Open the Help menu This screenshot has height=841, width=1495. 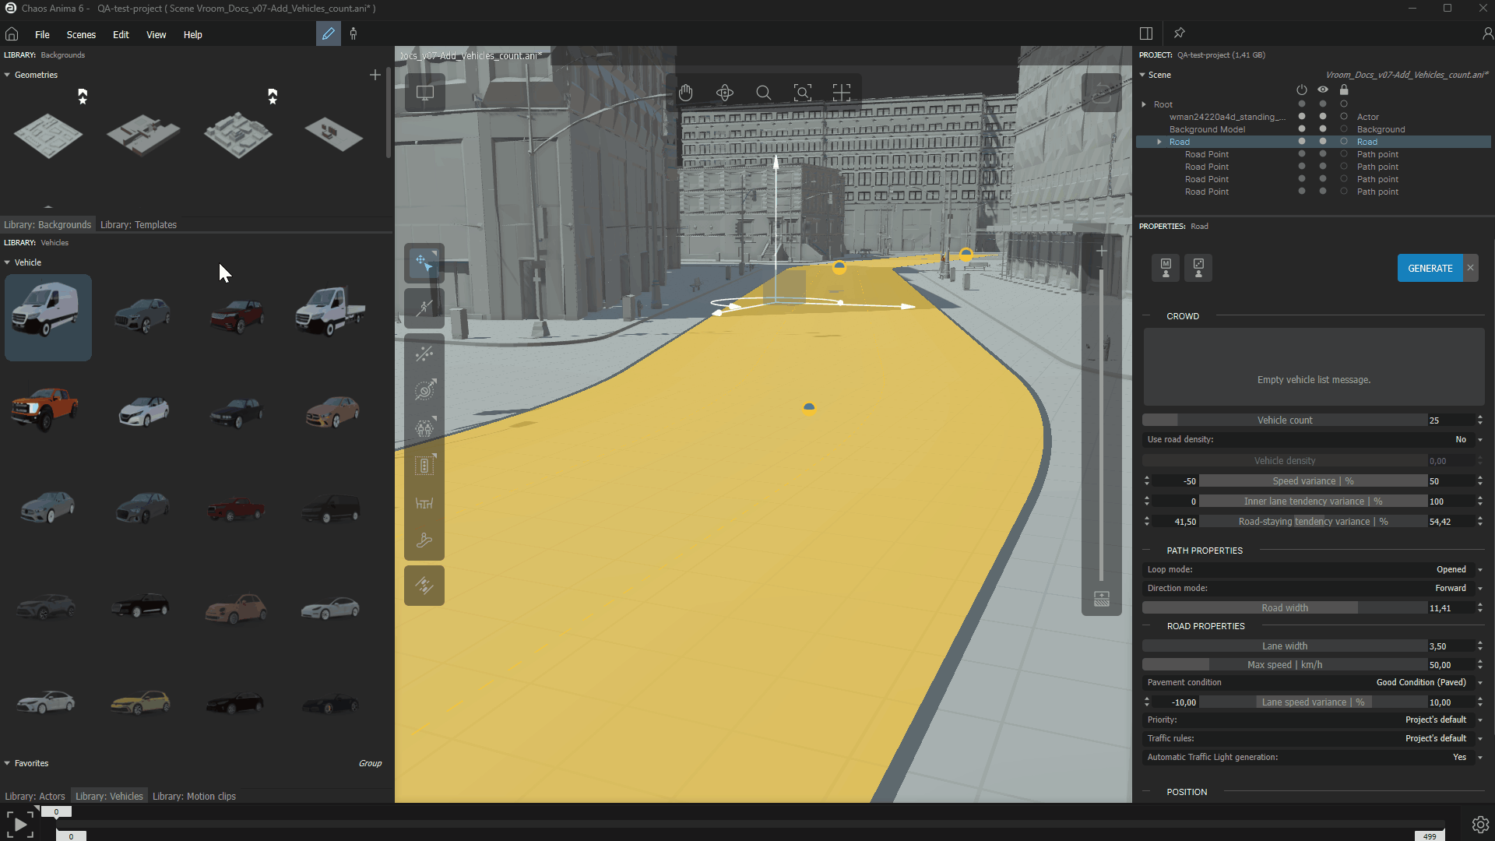[x=192, y=34]
